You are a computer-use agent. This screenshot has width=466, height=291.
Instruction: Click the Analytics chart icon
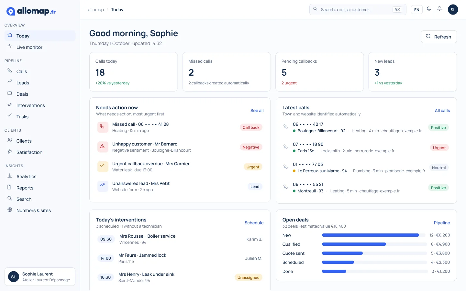point(10,176)
